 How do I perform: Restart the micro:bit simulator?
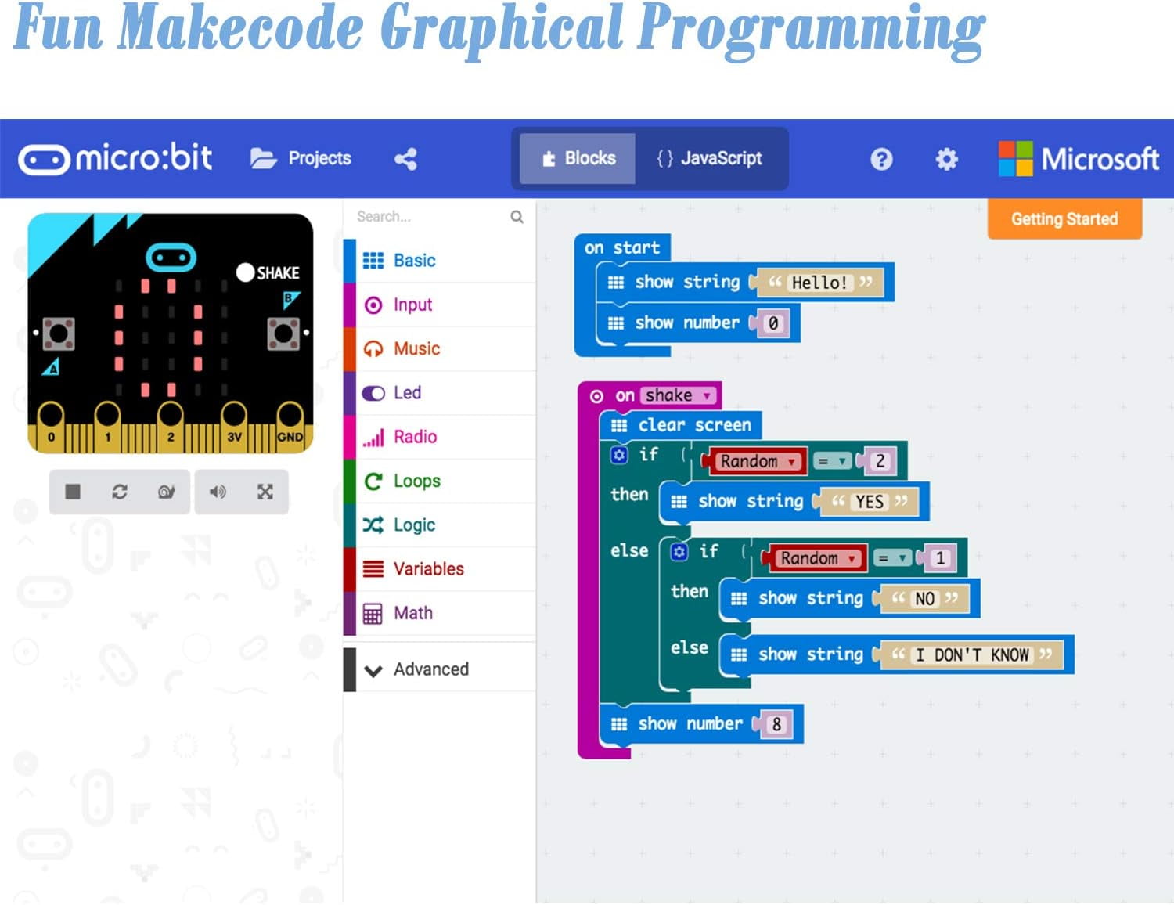120,492
